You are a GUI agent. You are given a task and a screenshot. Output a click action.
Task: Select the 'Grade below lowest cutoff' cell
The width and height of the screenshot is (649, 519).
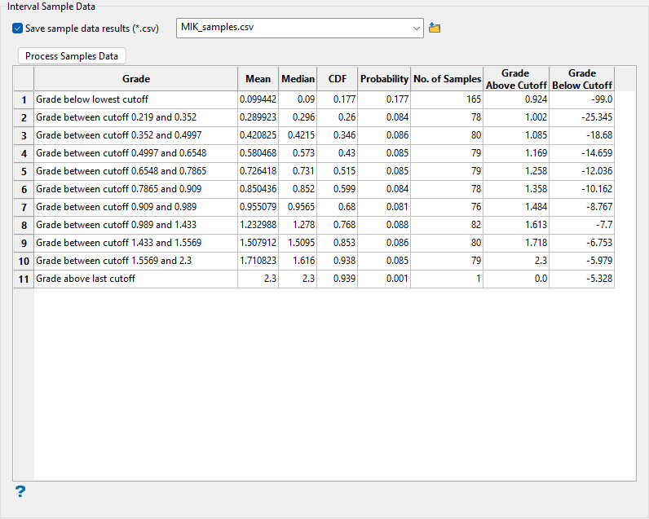tap(135, 99)
